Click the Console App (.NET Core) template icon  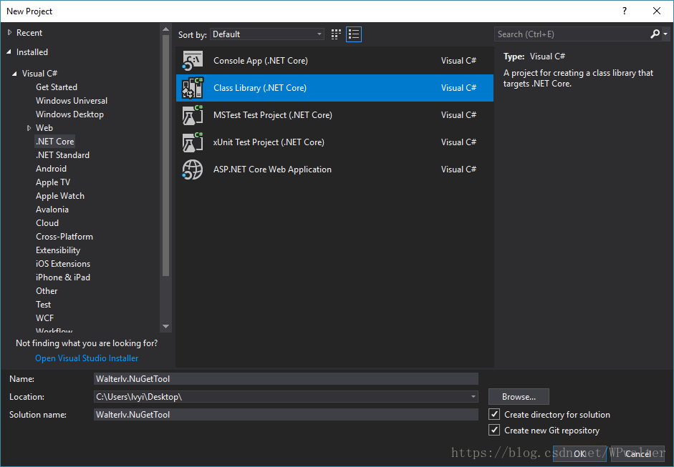[x=192, y=61]
